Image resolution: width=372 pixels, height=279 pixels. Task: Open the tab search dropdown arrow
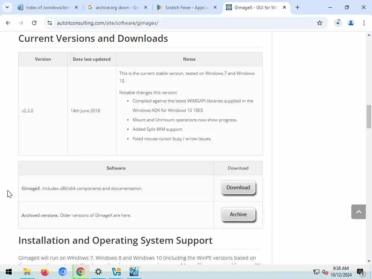[x=7, y=7]
